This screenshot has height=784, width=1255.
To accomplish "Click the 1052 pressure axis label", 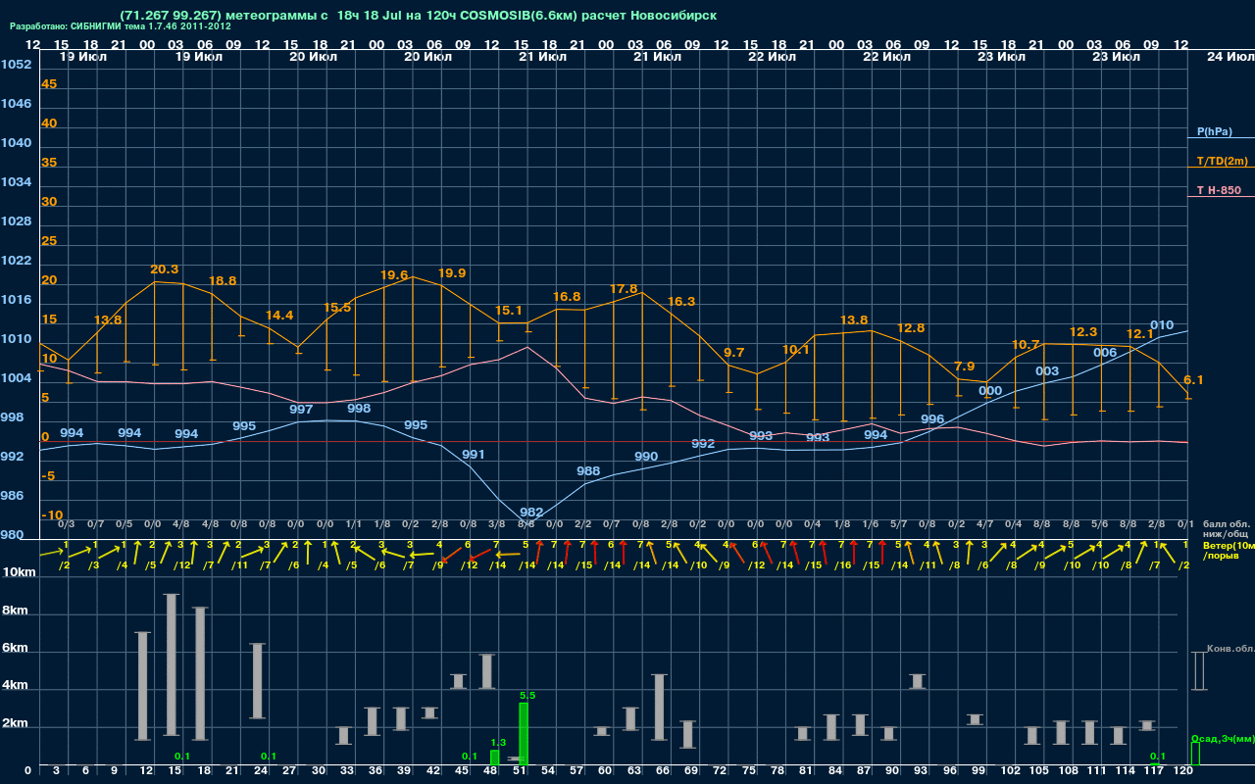I will point(17,65).
